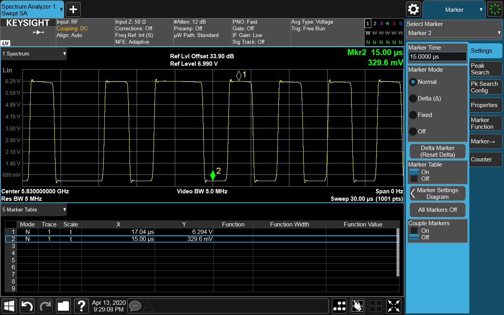The width and height of the screenshot is (504, 315).
Task: Click the single/continuous sweep burst icon
Action: tap(495, 9)
